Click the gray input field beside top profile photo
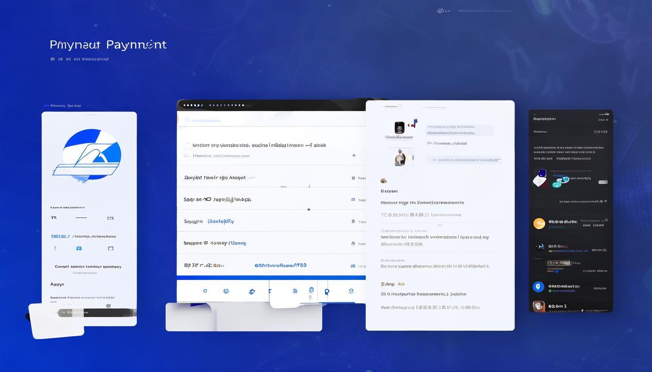The image size is (652, 372). click(459, 130)
